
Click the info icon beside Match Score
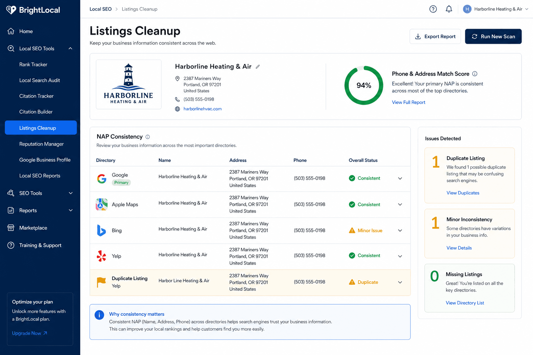click(475, 74)
